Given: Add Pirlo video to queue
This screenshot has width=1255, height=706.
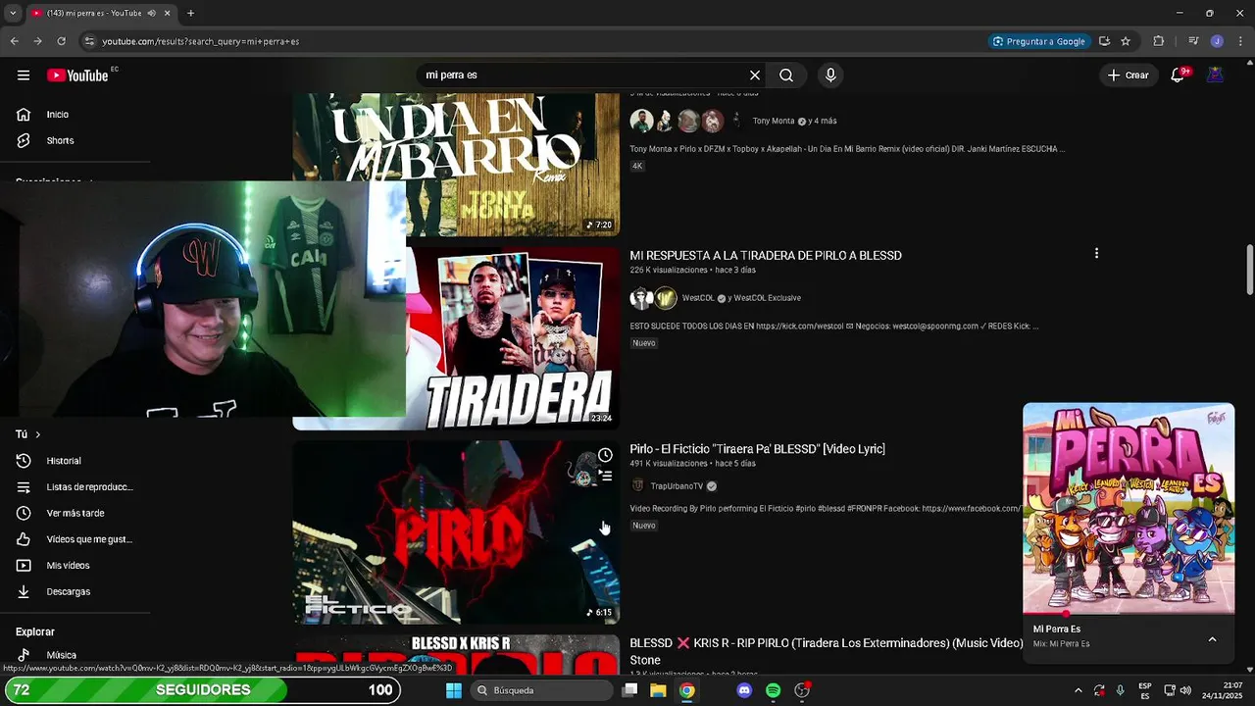Looking at the screenshot, I should click(605, 477).
